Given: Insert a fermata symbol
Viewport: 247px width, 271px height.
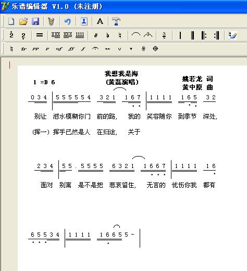Looking at the screenshot, I should 95,49.
